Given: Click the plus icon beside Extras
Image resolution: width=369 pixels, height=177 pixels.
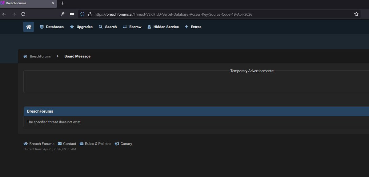Looking at the screenshot, I should click(x=187, y=27).
